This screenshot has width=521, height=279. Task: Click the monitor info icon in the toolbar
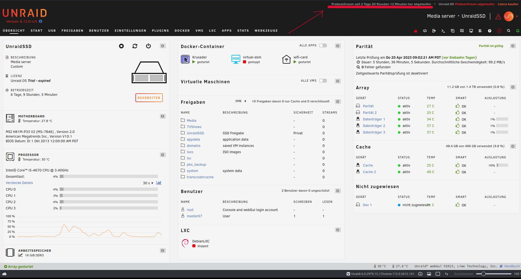click(471, 31)
